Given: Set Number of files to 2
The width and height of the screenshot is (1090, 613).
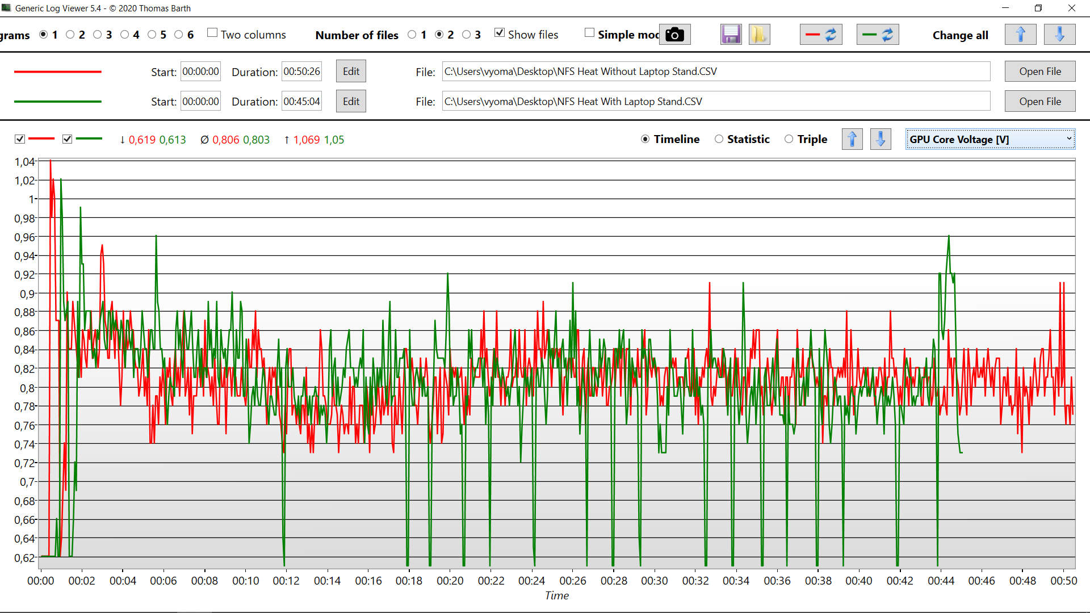Looking at the screenshot, I should pos(439,35).
